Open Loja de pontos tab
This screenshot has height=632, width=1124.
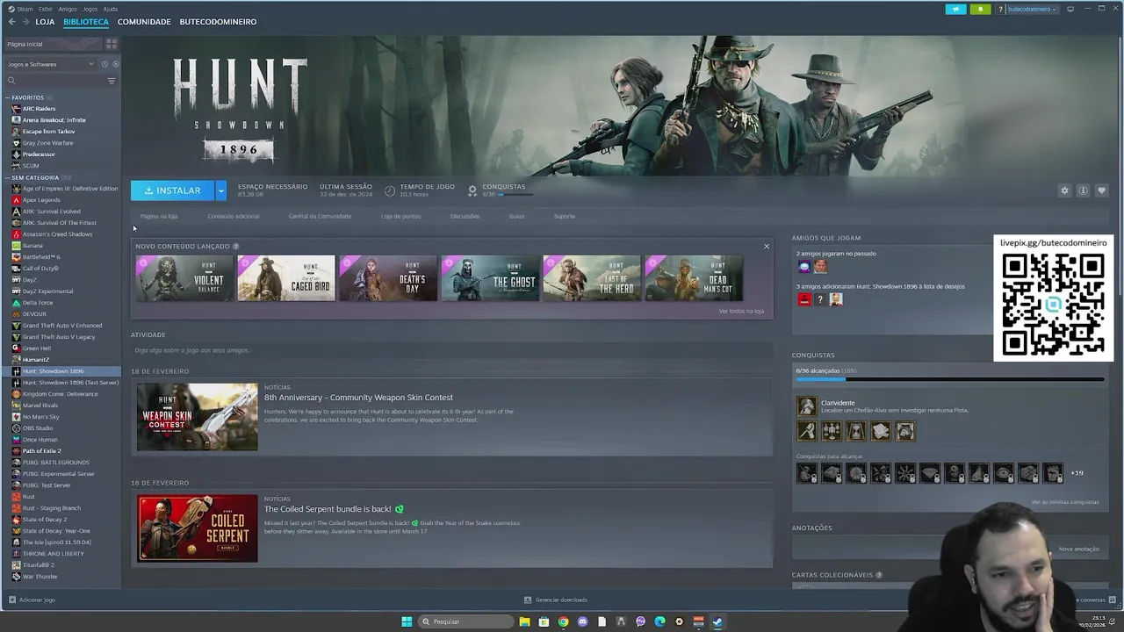point(400,216)
